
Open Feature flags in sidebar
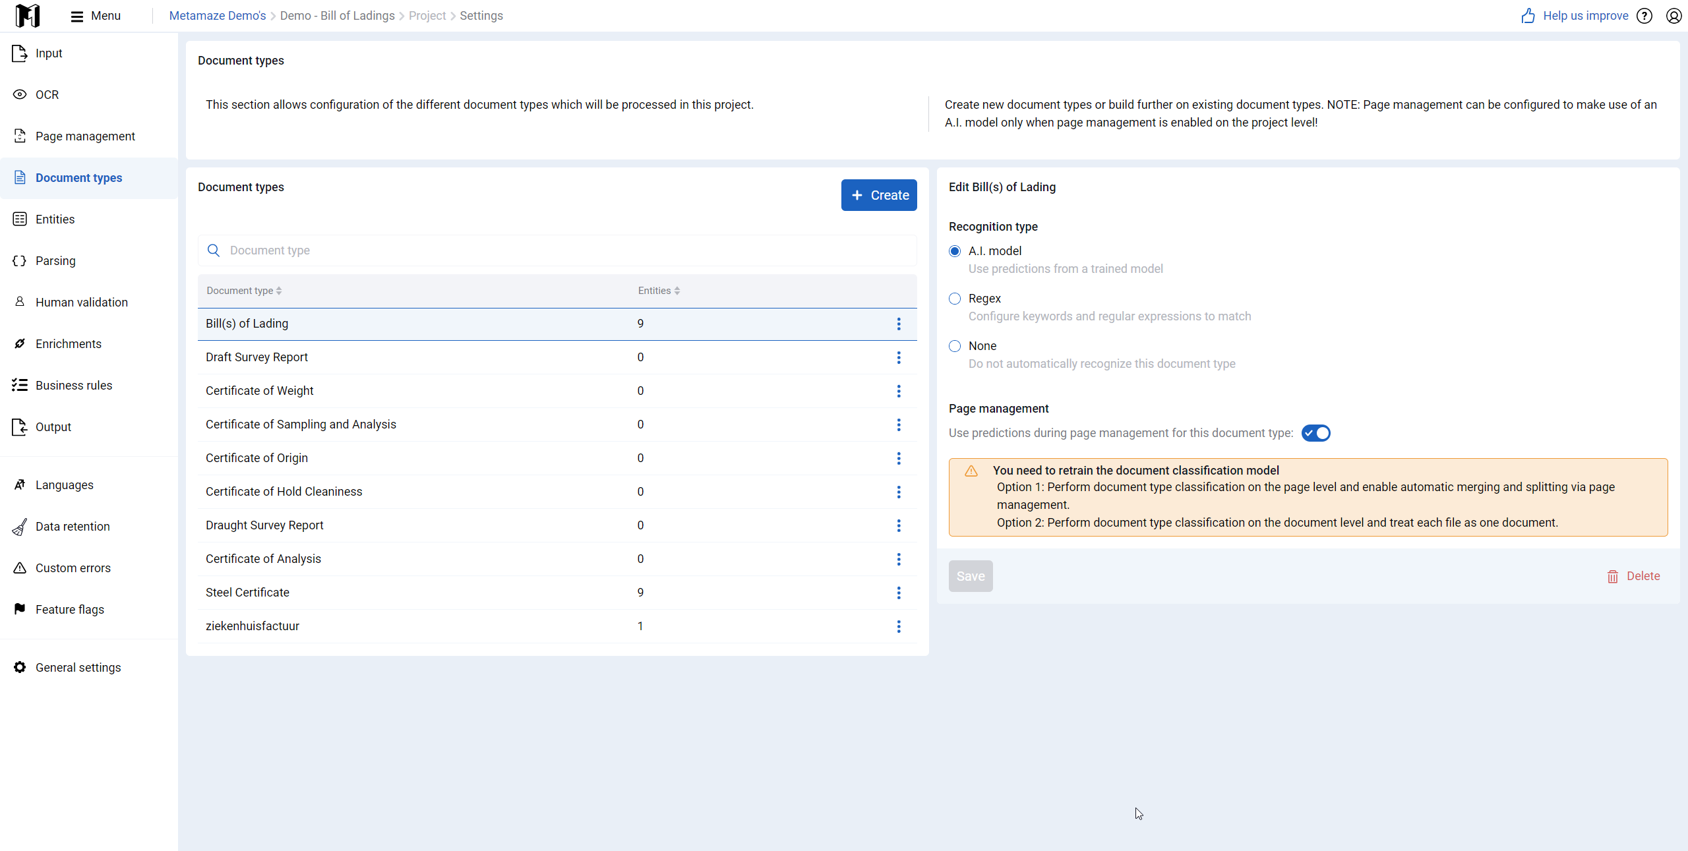pyautogui.click(x=89, y=610)
